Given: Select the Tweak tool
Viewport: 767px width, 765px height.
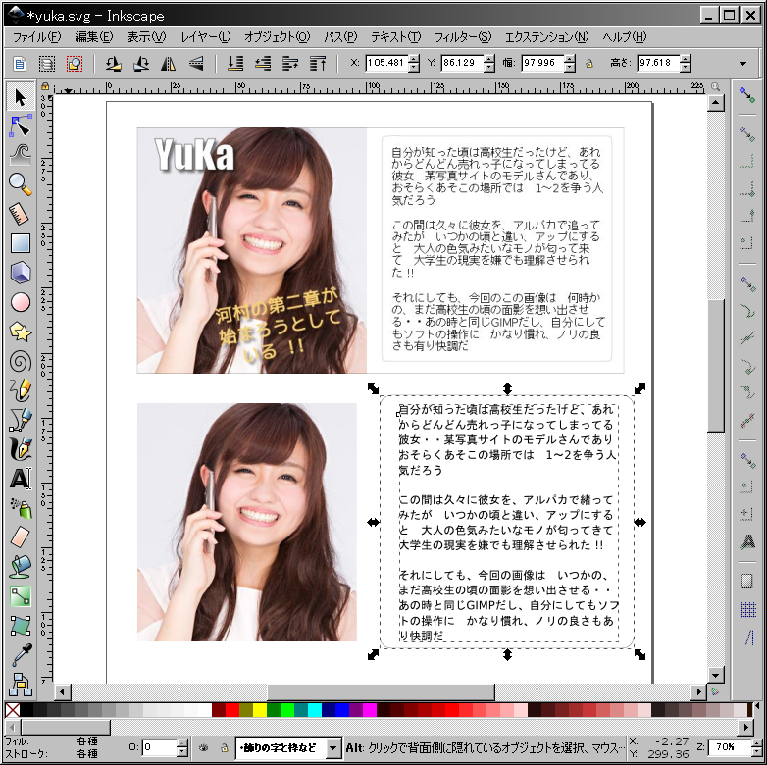Looking at the screenshot, I should coord(21,155).
